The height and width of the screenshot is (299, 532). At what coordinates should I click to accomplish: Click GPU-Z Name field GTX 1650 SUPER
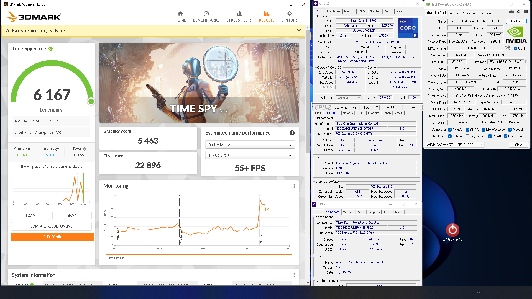click(x=475, y=21)
